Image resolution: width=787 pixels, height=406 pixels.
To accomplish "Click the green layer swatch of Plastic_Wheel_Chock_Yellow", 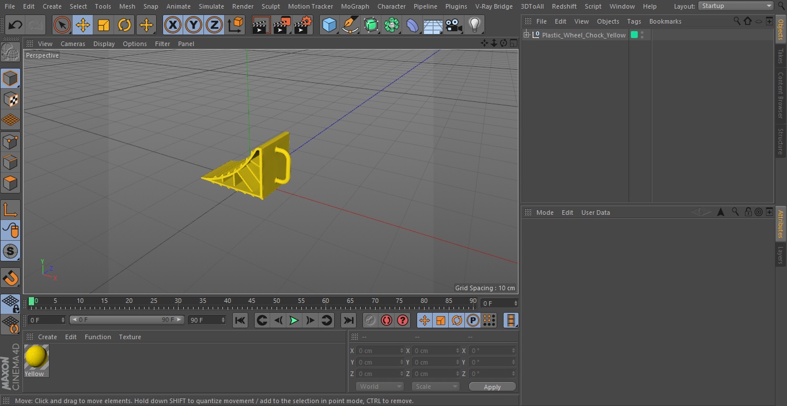I will pos(634,35).
